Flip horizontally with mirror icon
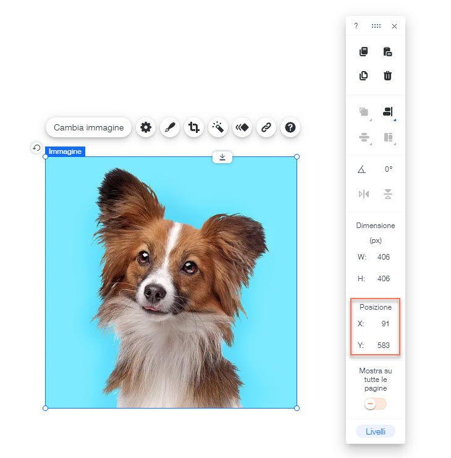The height and width of the screenshot is (458, 451). 364,194
